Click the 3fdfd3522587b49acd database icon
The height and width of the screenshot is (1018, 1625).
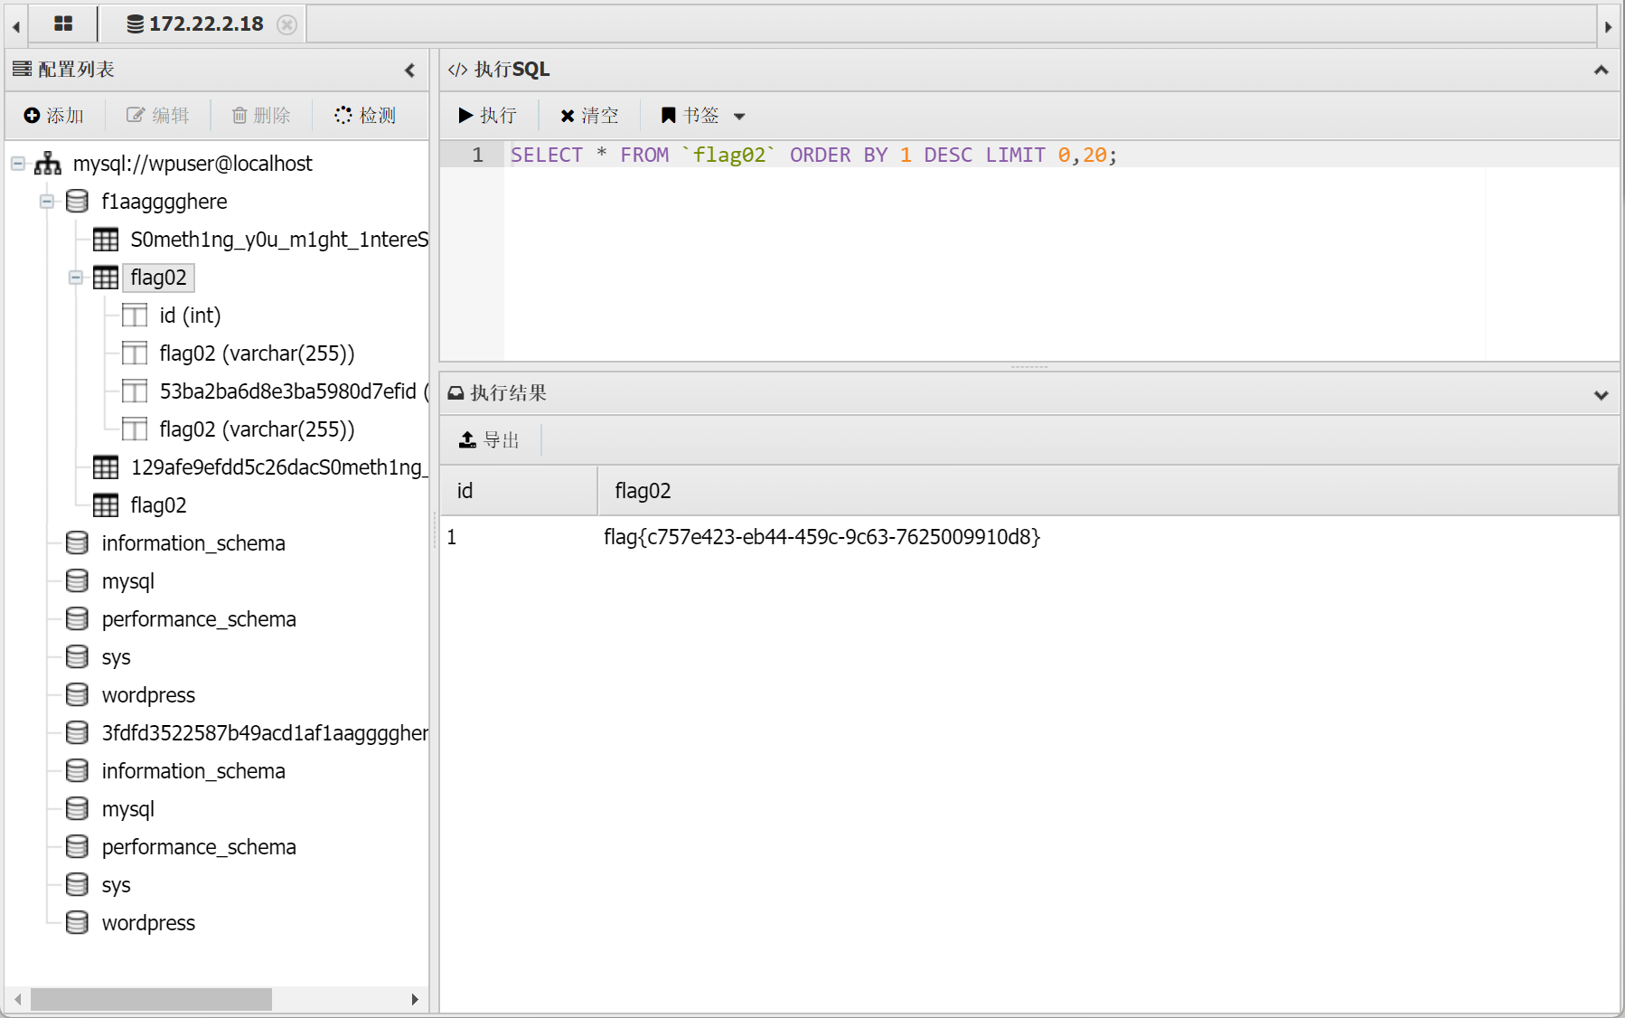point(77,733)
